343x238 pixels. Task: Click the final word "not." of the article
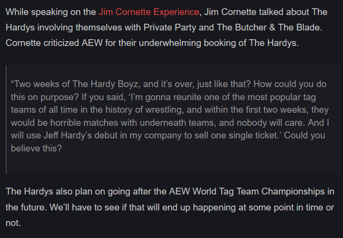pyautogui.click(x=13, y=223)
